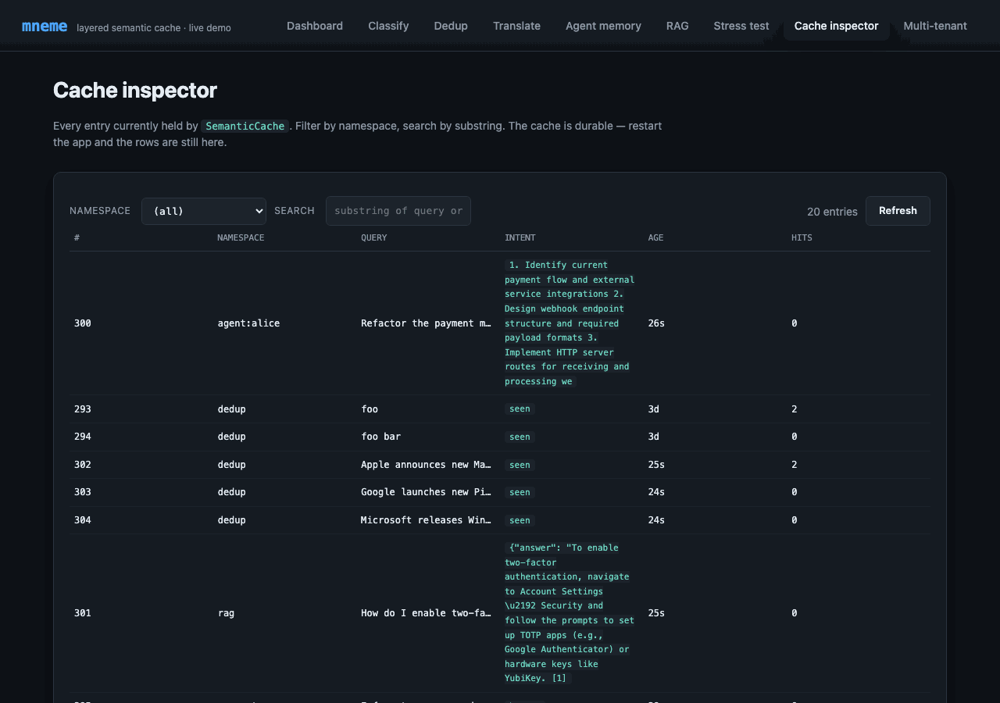The width and height of the screenshot is (1000, 703).
Task: Click the seen tag in row 304
Action: [520, 520]
